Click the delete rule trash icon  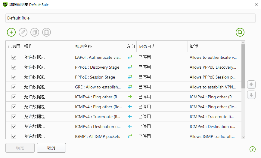pyautogui.click(x=46, y=32)
